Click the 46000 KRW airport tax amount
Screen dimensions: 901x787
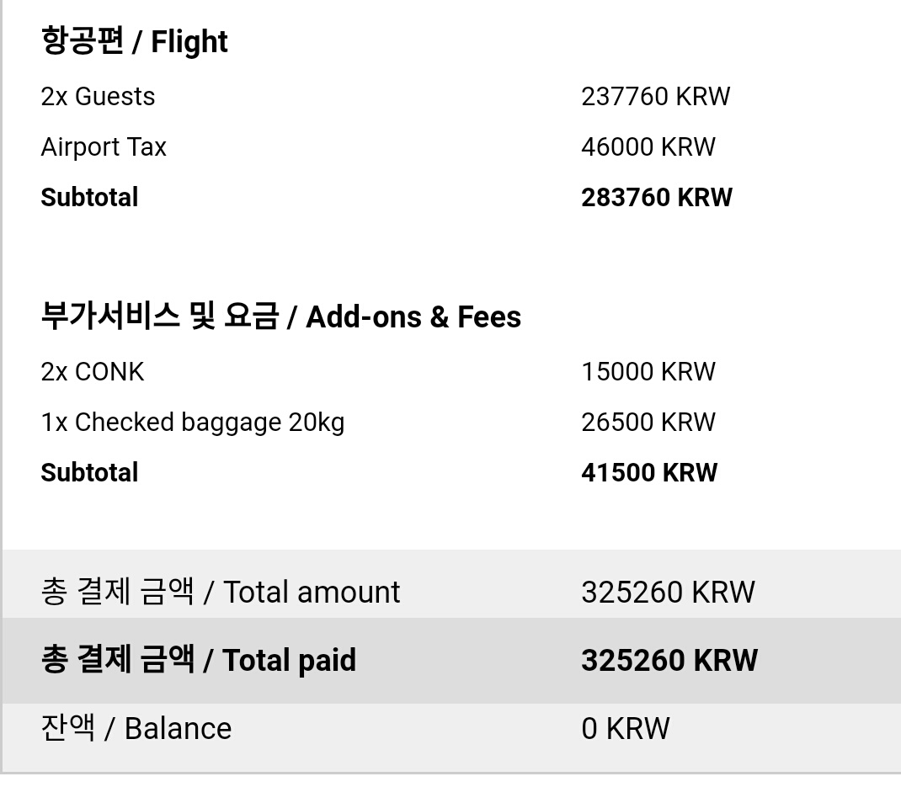click(648, 147)
